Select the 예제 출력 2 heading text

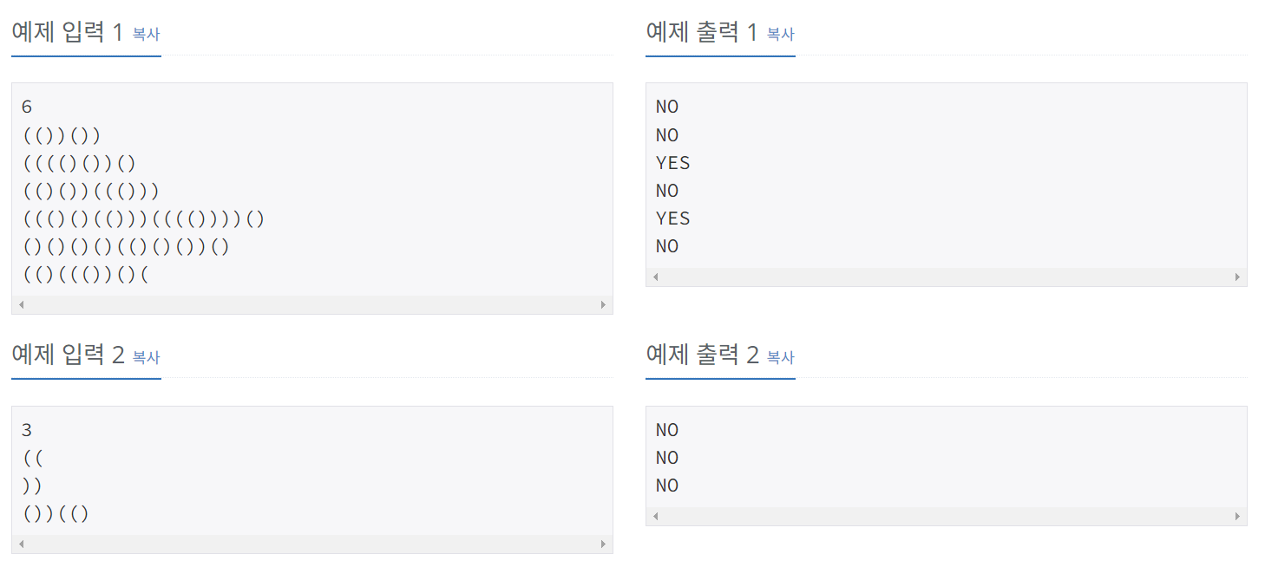(698, 355)
